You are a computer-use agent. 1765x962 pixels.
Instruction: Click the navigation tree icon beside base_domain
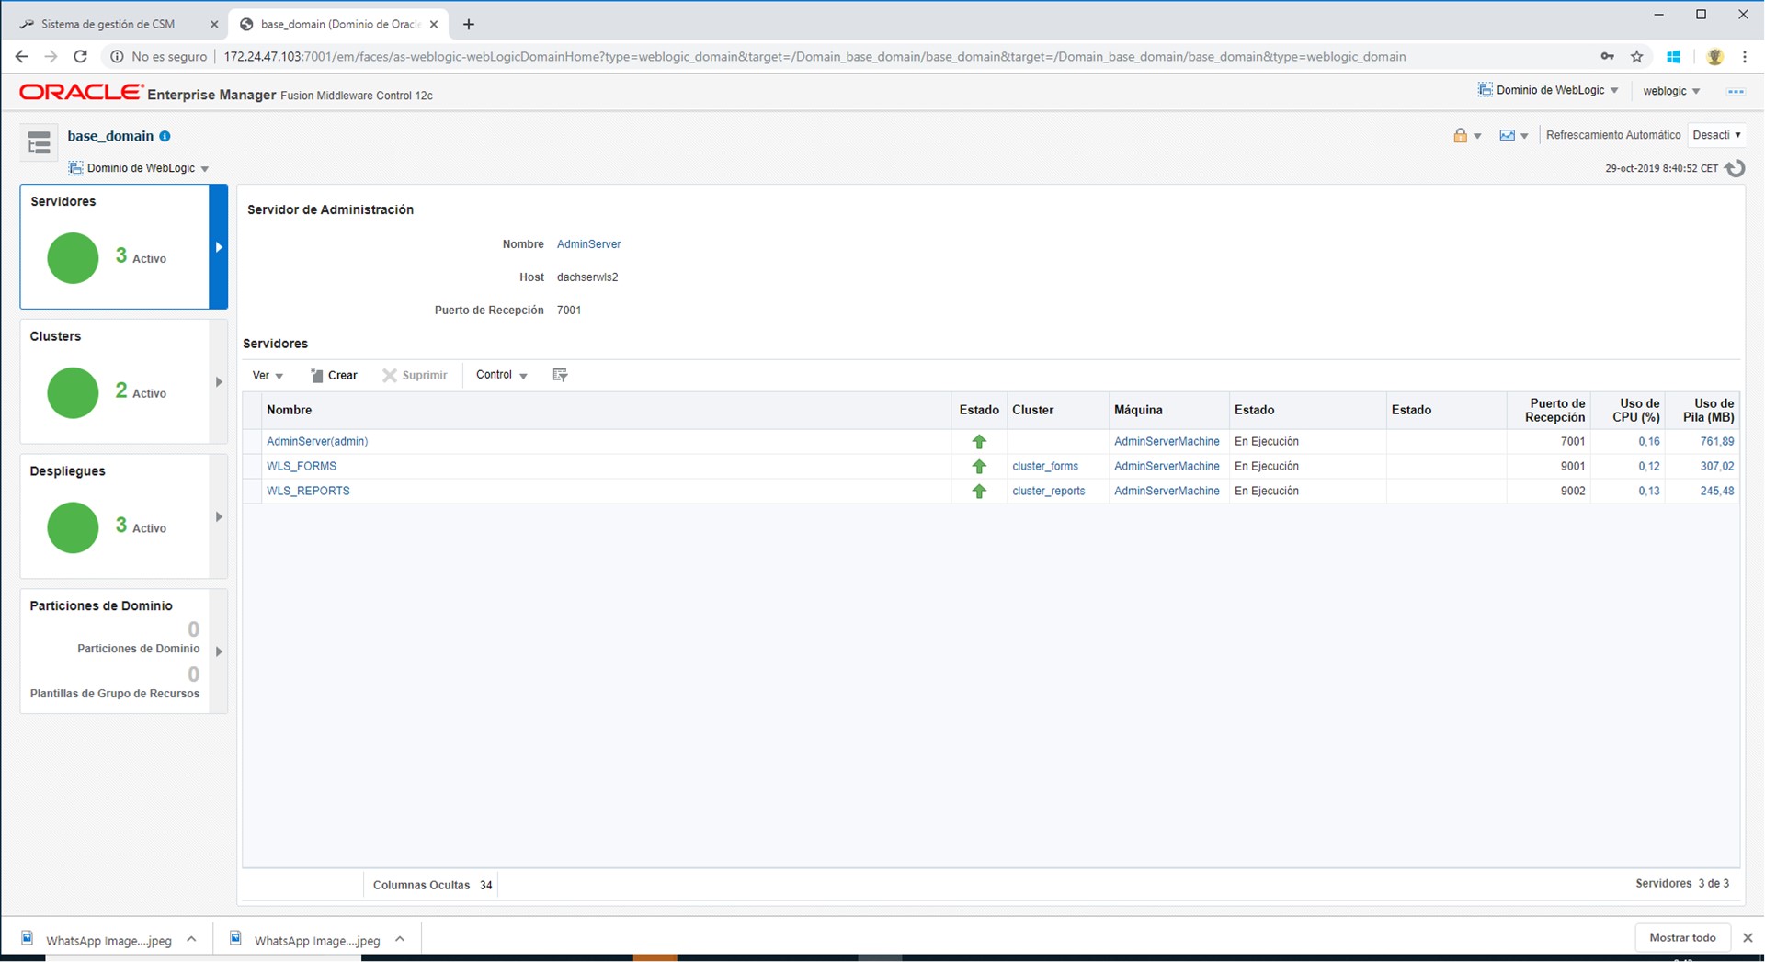pos(39,142)
